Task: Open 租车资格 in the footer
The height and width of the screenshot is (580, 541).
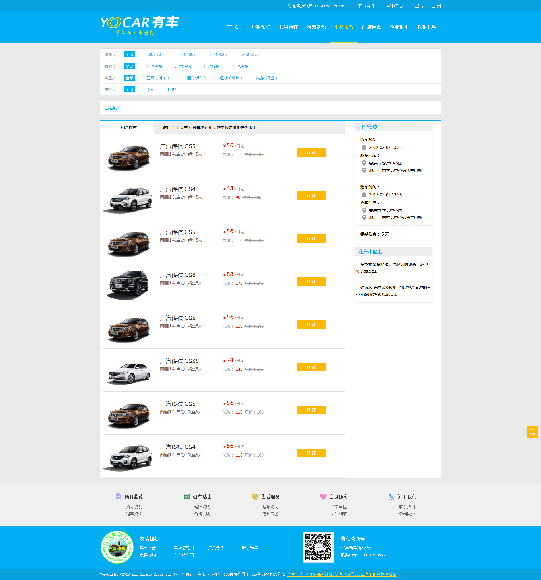Action: tap(134, 513)
